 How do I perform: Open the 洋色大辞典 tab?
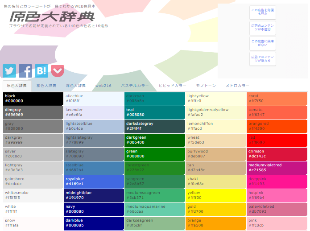click(x=76, y=86)
